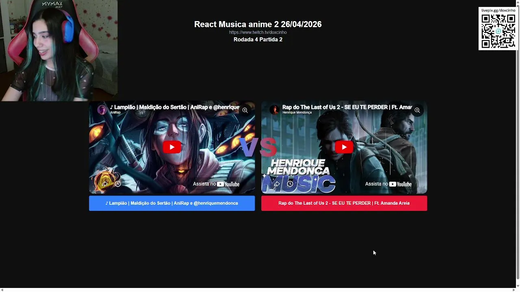Vote for Rap do The Last of Us 2 red button
Screen dimensions: 520x292
pos(344,203)
